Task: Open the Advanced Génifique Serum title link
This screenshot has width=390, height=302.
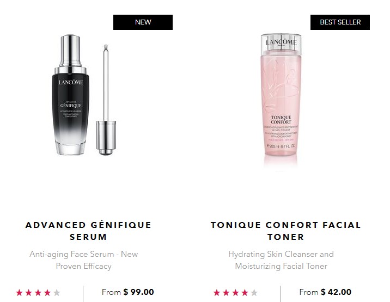Action: (x=88, y=231)
